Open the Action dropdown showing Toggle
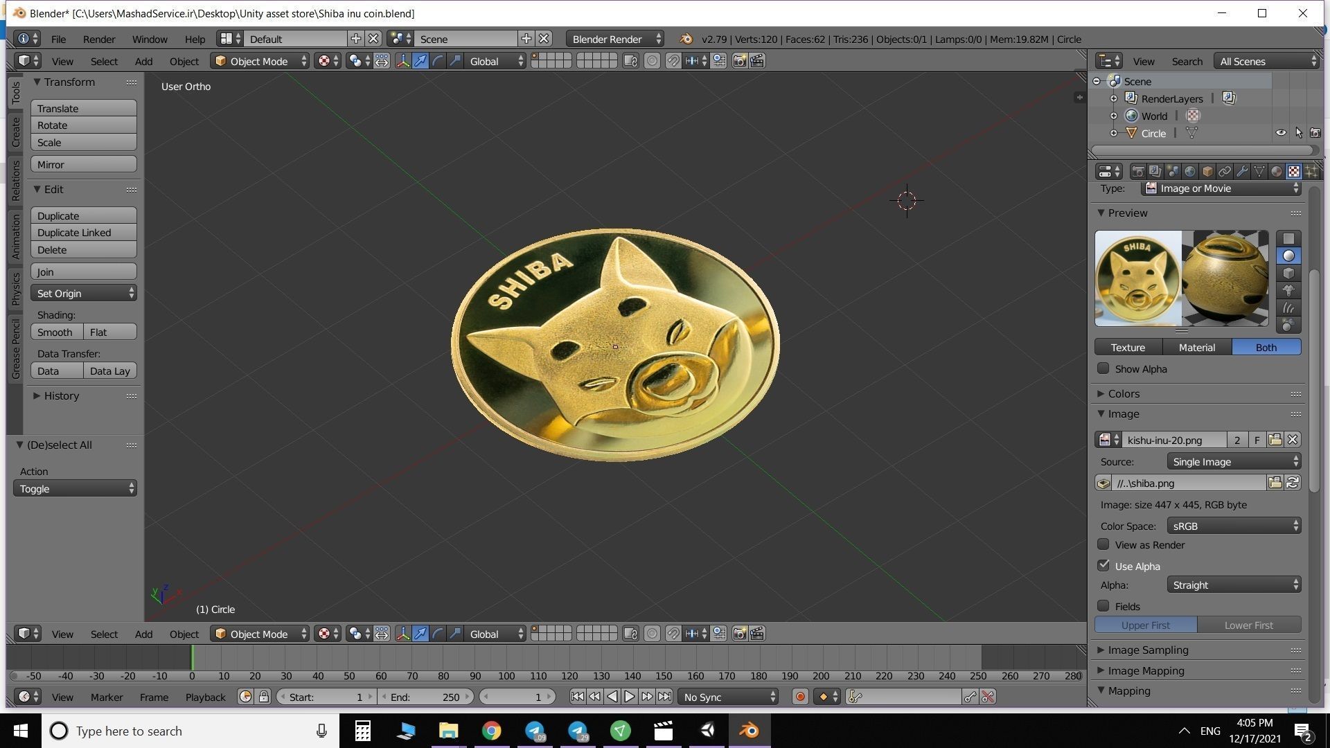The width and height of the screenshot is (1330, 748). coord(75,488)
